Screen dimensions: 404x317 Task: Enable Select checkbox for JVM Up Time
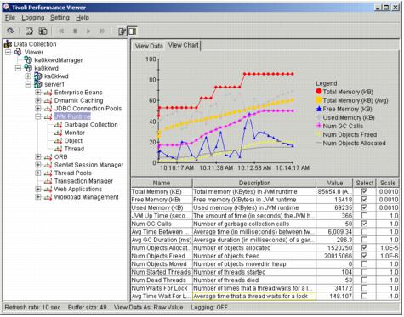(x=364, y=216)
